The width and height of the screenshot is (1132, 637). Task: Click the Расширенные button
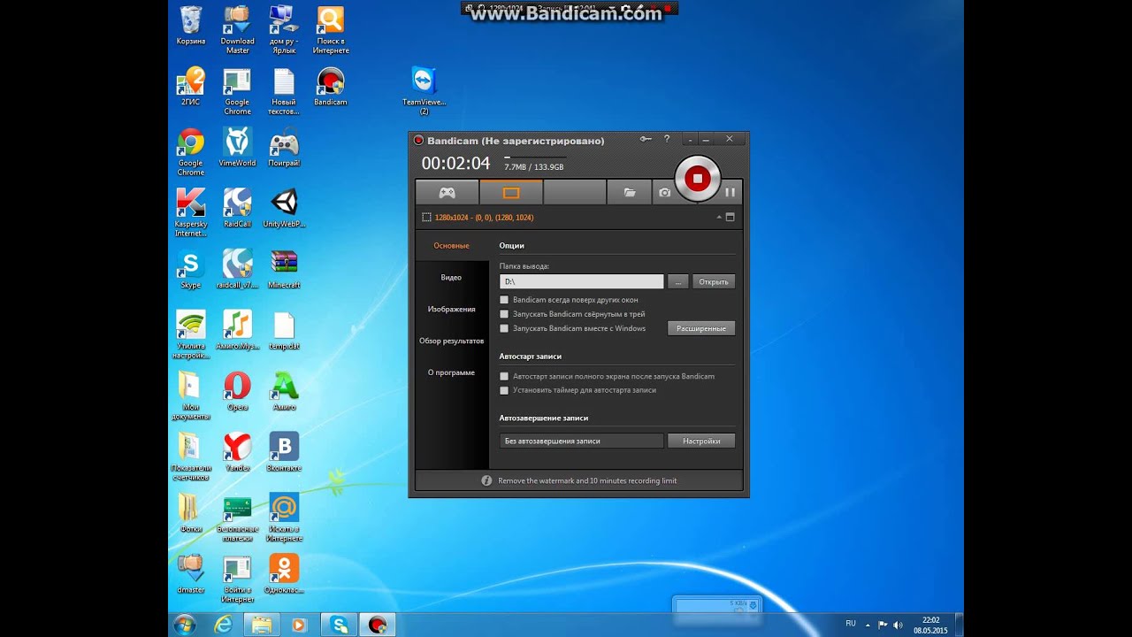click(x=701, y=328)
